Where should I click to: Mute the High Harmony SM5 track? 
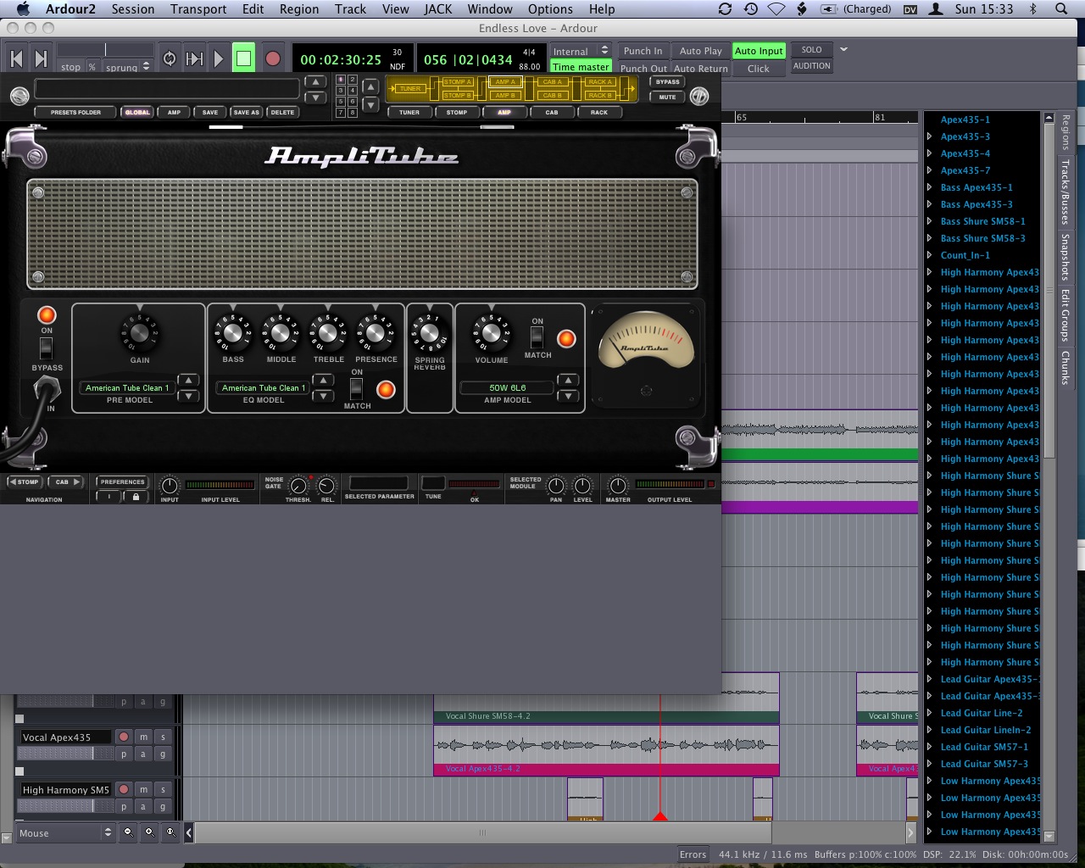point(143,790)
